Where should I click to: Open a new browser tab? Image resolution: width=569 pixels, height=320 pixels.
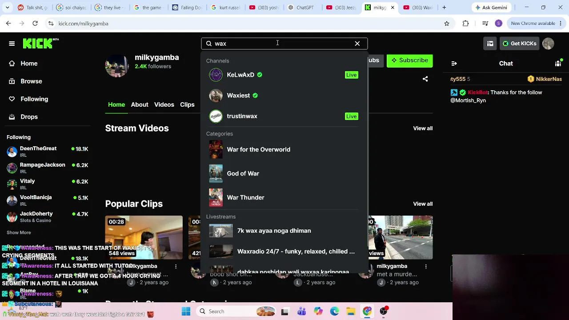point(444,8)
